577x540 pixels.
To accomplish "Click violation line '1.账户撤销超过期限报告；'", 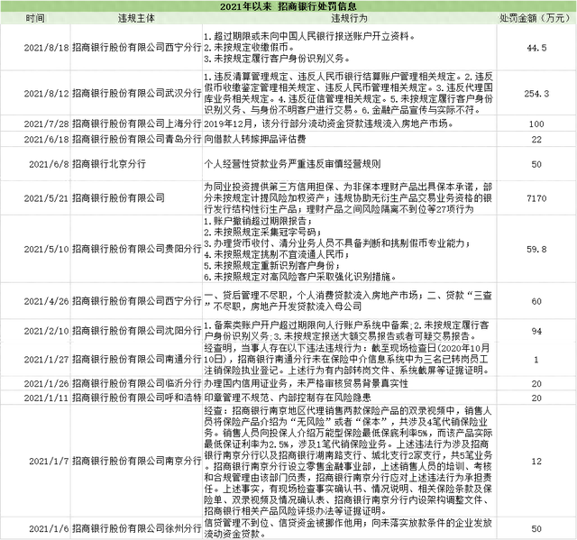I will click(259, 221).
